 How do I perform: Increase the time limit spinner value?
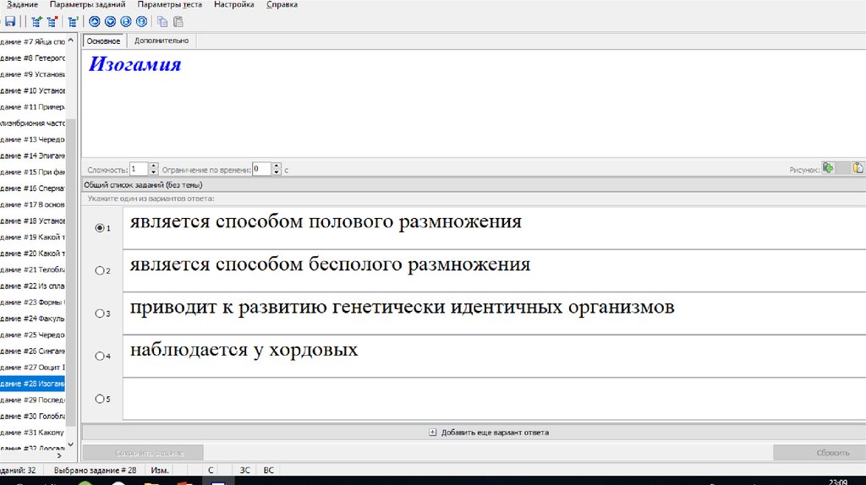tap(277, 166)
